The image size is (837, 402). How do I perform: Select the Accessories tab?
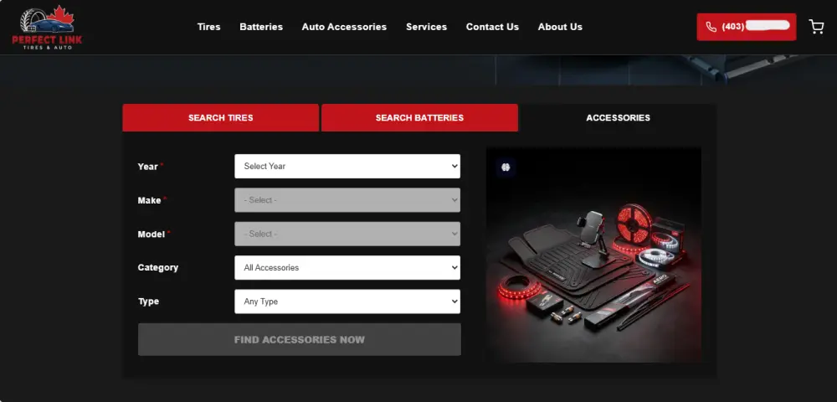[619, 117]
